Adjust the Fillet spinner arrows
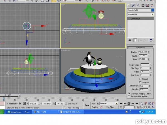The height and width of the screenshot is (125, 167). coord(149,59)
